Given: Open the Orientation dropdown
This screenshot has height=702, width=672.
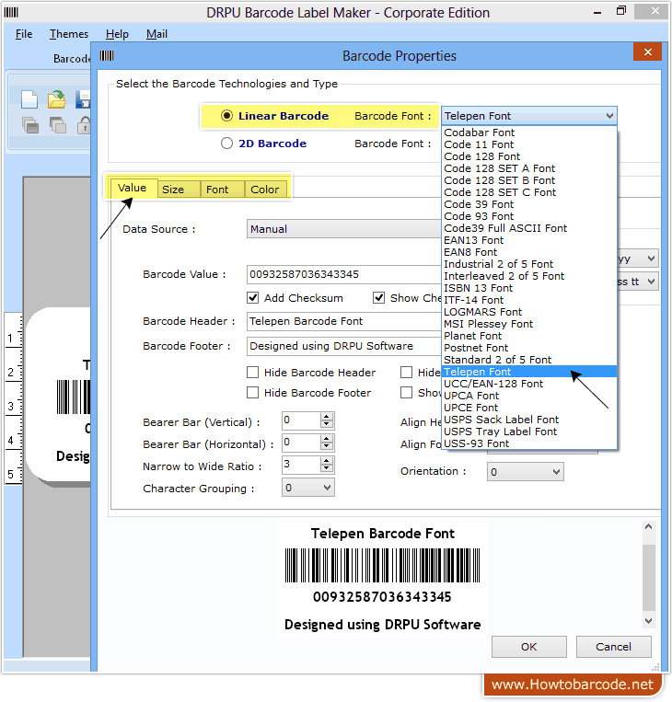Looking at the screenshot, I should [525, 471].
